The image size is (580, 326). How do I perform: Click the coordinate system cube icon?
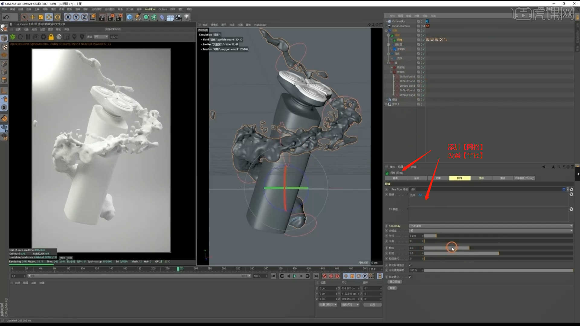tap(93, 17)
